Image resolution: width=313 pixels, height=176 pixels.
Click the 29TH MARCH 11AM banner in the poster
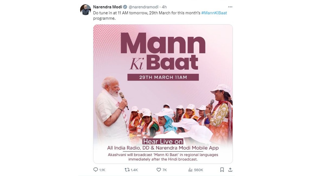(x=163, y=77)
